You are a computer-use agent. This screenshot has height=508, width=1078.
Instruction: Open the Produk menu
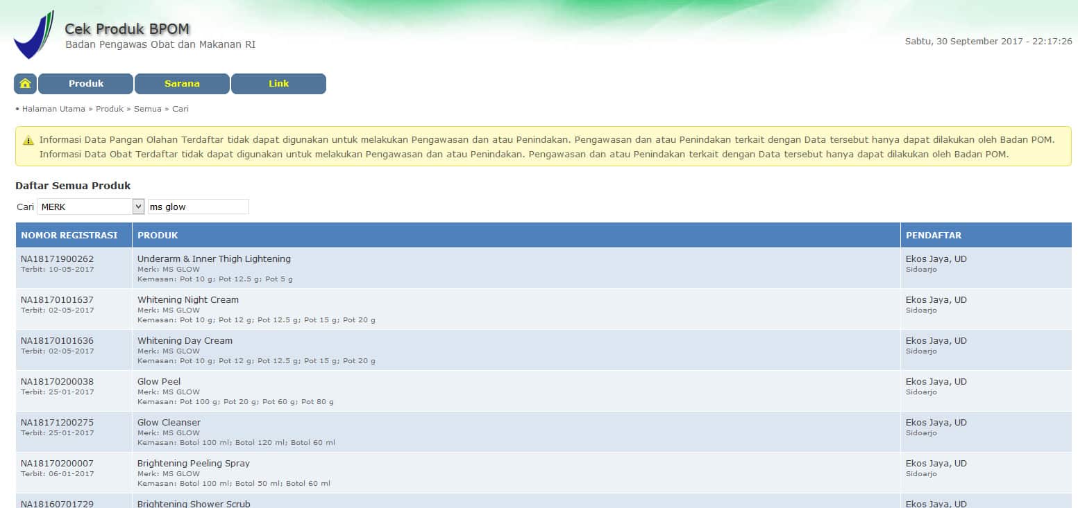85,84
